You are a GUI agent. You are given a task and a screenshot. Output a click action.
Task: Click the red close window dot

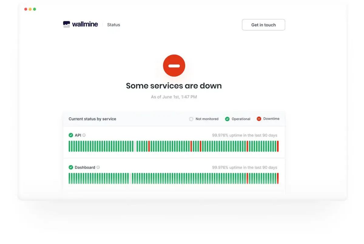coord(26,9)
